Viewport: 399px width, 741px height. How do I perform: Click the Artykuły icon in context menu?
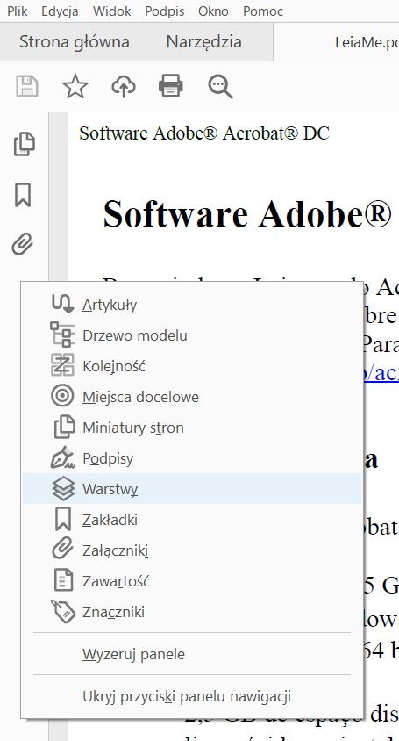point(63,304)
